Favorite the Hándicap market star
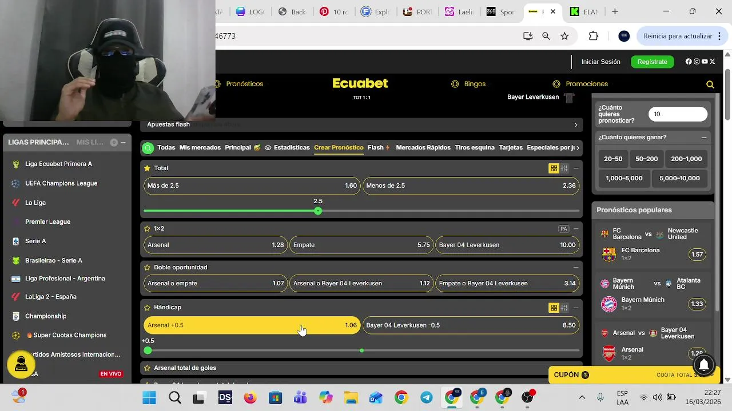The height and width of the screenshot is (411, 732). pos(147,308)
